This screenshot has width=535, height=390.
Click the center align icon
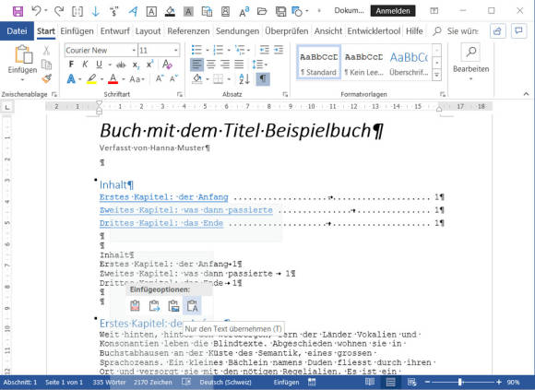click(211, 65)
